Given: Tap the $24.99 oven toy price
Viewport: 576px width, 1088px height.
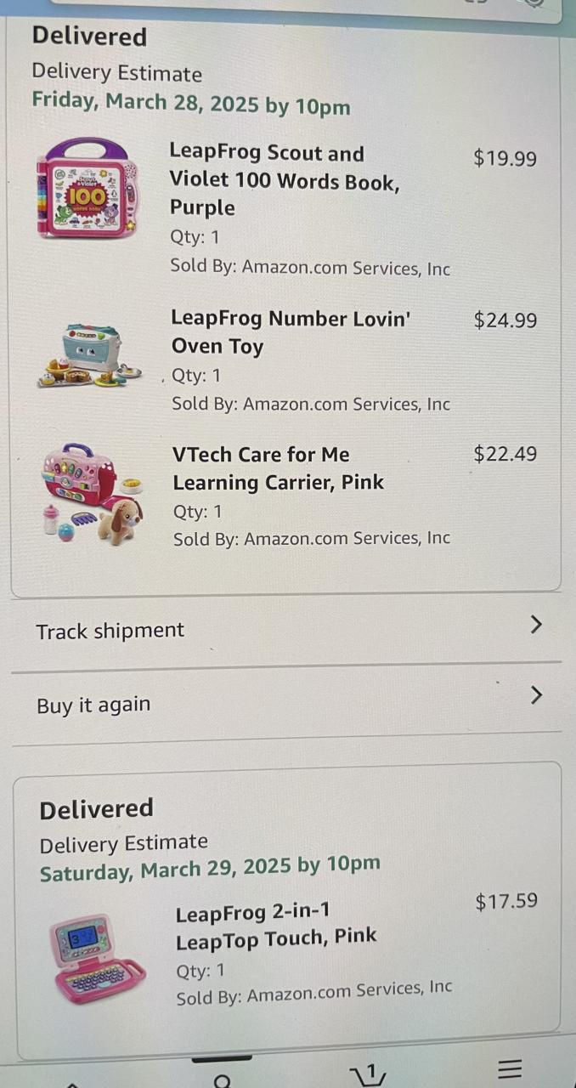Looking at the screenshot, I should tap(505, 320).
